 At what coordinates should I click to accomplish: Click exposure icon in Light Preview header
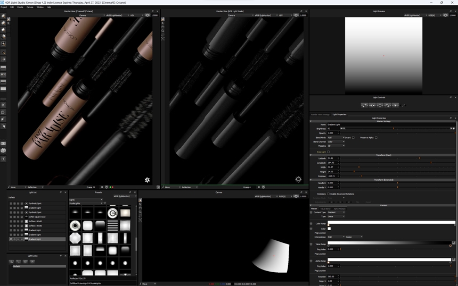click(445, 15)
